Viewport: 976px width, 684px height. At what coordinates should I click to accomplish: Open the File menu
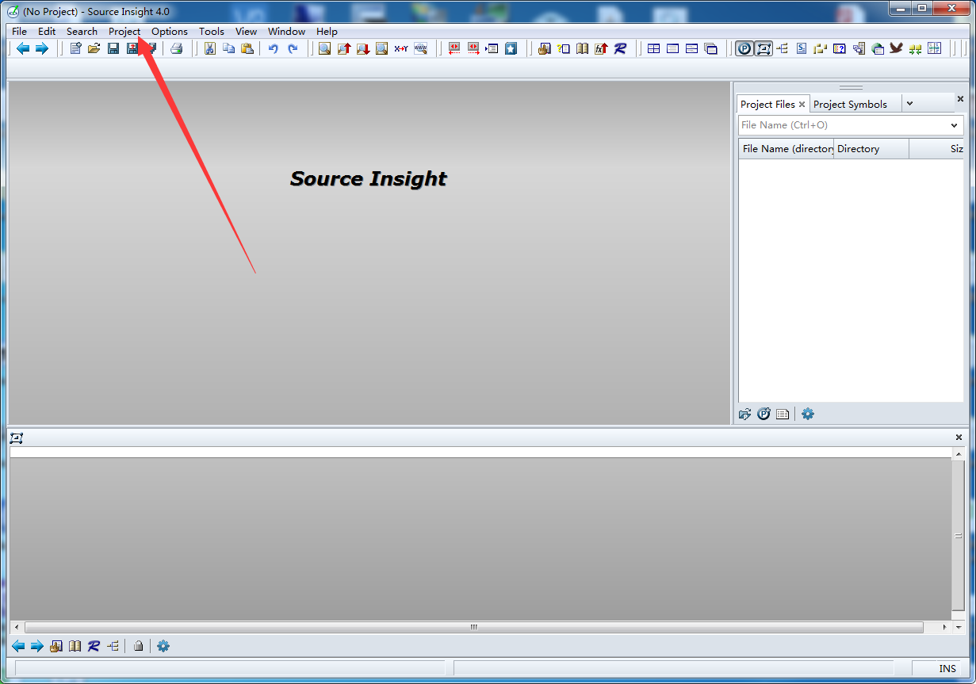point(19,32)
